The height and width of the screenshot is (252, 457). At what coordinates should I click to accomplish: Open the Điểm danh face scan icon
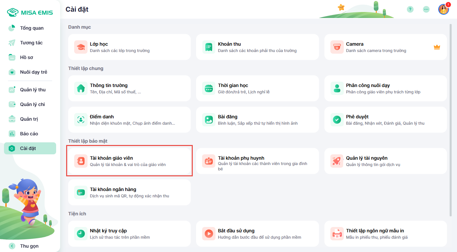[81, 120]
